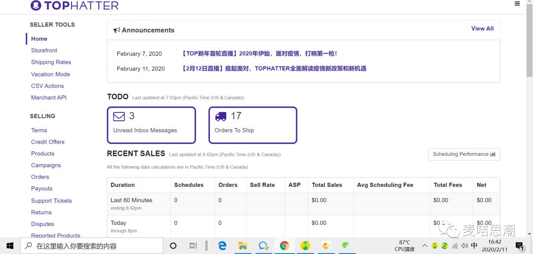Open Shipping Rates page
533x254 pixels.
point(51,62)
